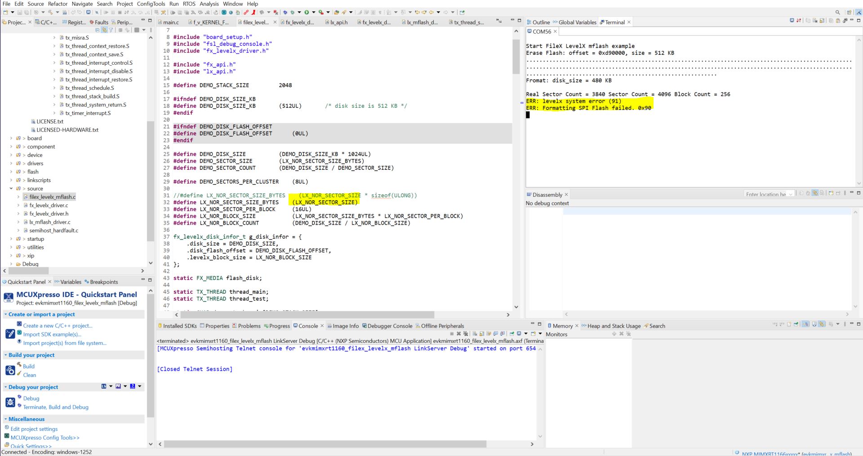Close the COM56 terminal tab
This screenshot has width=863, height=456.
coord(555,31)
